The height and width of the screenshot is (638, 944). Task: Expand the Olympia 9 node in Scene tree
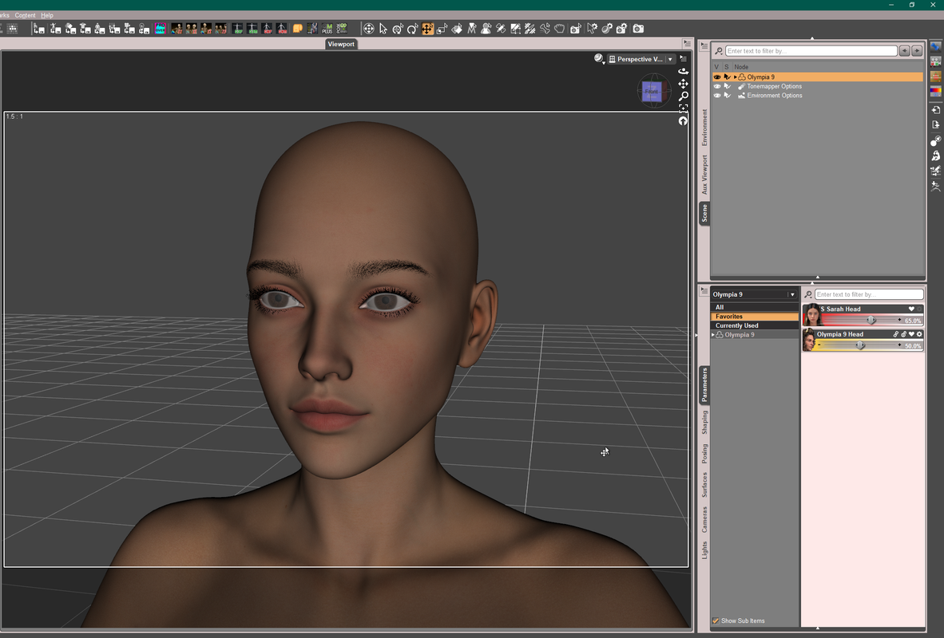click(736, 77)
